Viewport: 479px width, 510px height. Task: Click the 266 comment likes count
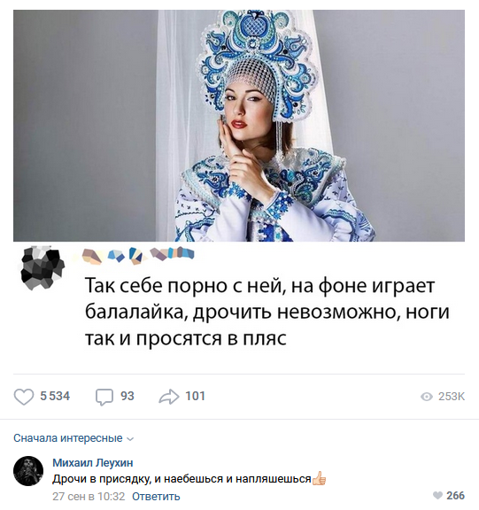[456, 496]
